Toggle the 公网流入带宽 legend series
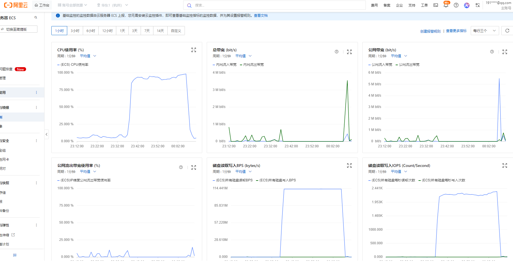Screen dimensions: 513x263 (380, 65)
